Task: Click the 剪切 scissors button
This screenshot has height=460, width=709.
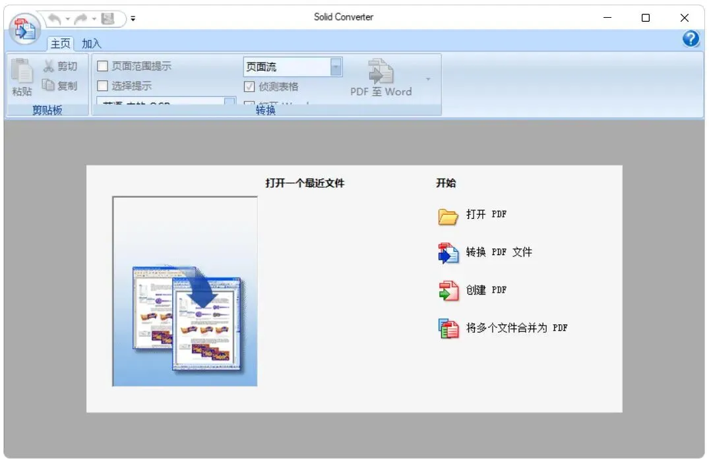Action: pos(60,67)
